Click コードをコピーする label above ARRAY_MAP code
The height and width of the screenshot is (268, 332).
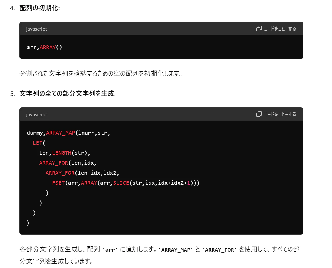pos(280,115)
